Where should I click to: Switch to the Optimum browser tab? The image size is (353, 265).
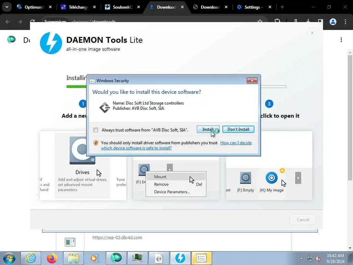[x=34, y=7]
